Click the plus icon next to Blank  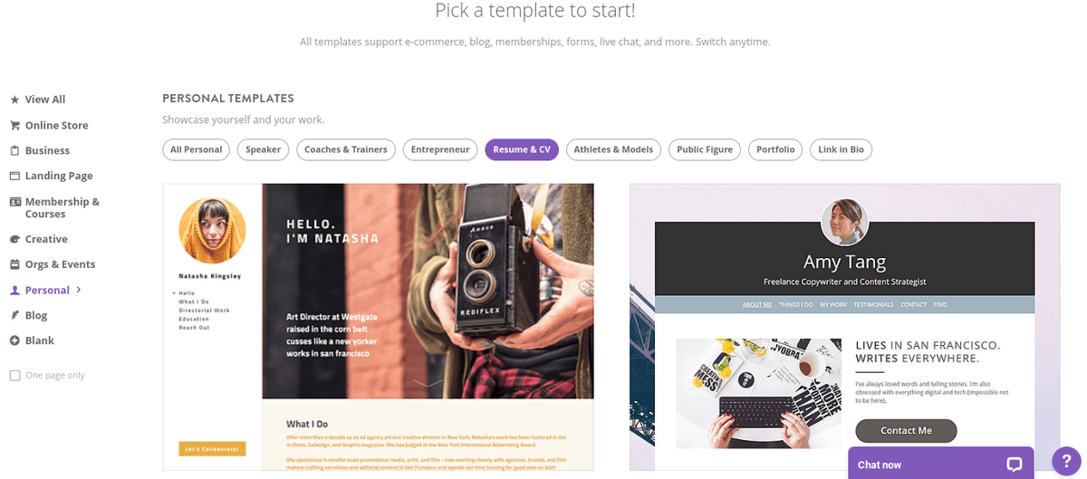point(14,340)
